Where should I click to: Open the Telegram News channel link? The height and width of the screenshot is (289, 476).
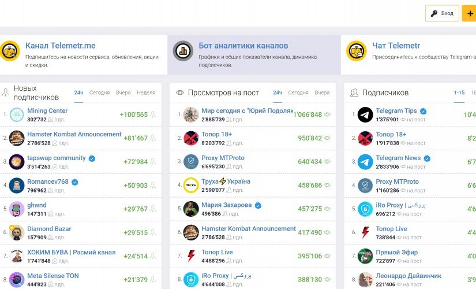398,158
